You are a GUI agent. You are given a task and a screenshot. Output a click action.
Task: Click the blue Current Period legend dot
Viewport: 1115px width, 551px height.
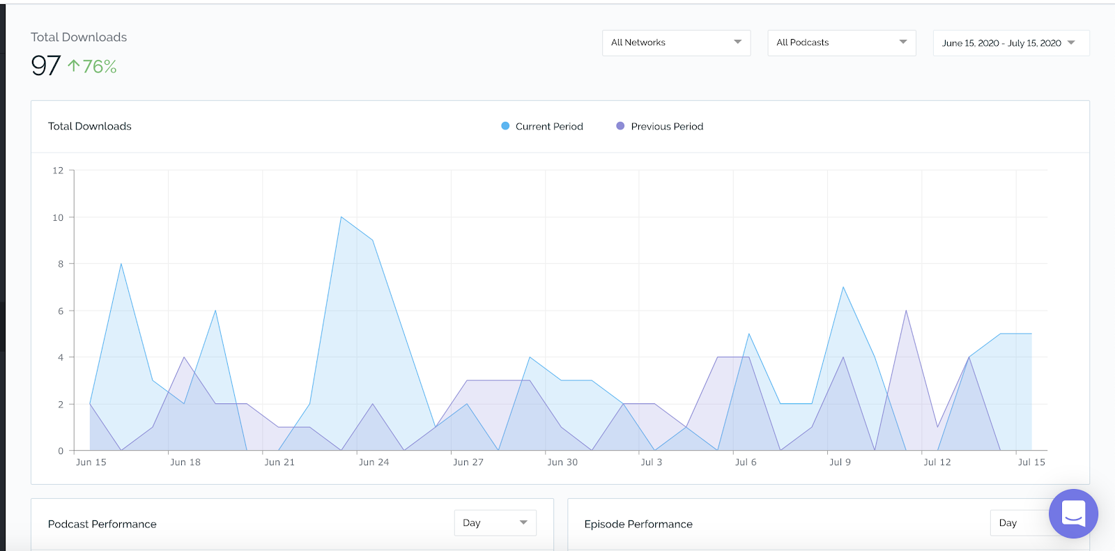pyautogui.click(x=505, y=126)
